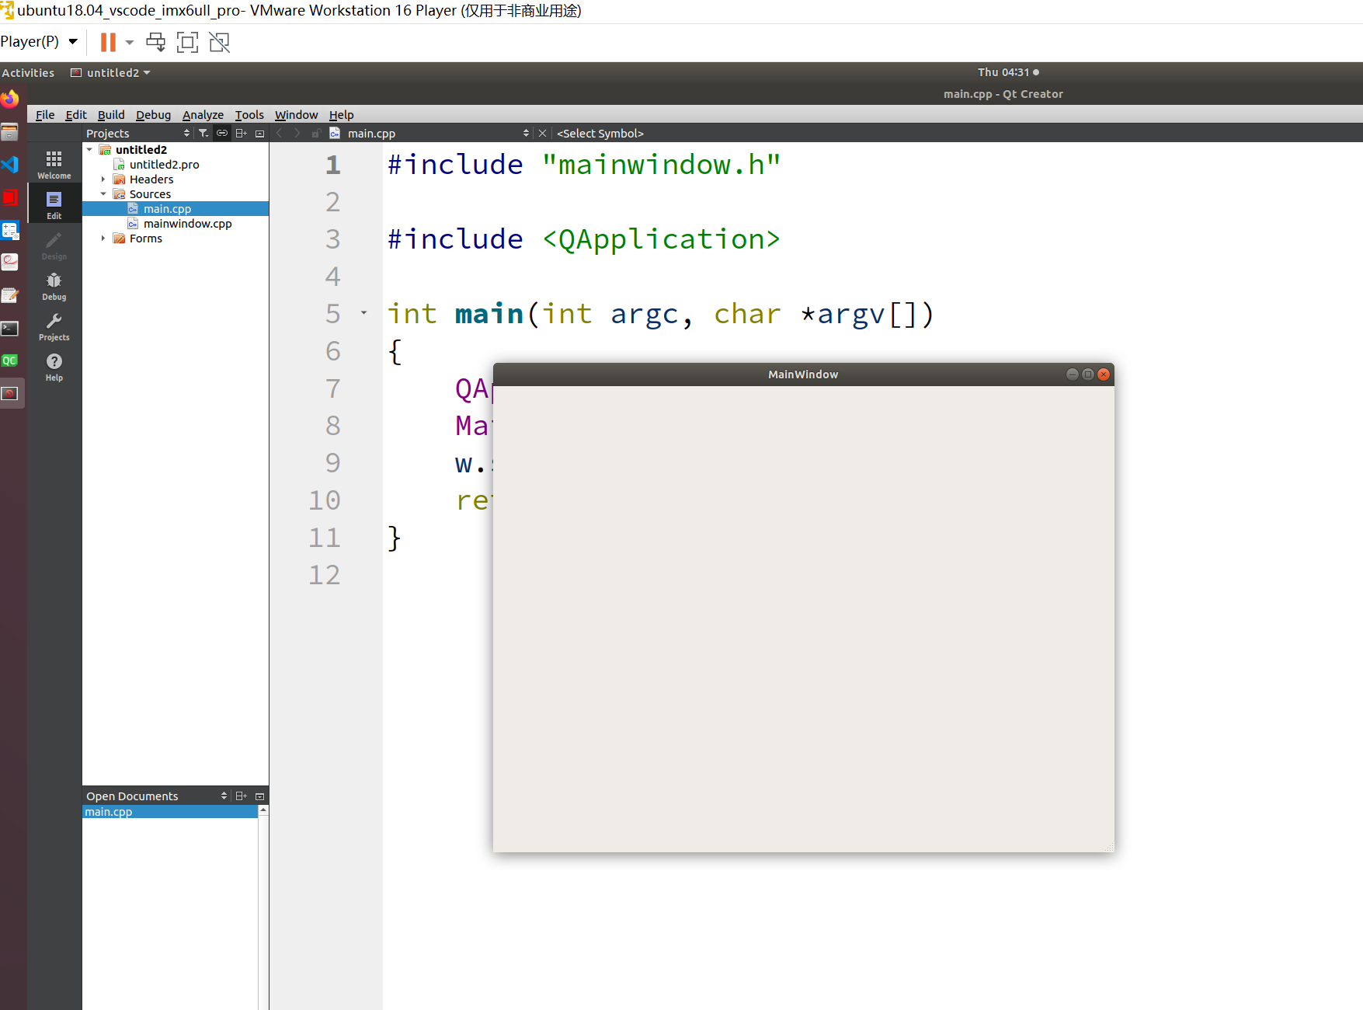Open the Debug menu

(x=153, y=114)
